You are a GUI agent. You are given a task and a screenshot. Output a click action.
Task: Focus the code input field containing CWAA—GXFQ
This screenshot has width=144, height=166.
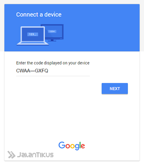click(x=53, y=71)
